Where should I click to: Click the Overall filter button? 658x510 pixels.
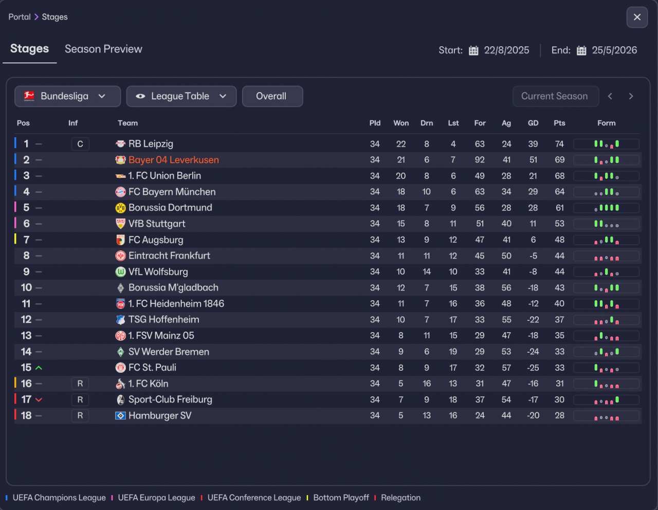tap(272, 96)
